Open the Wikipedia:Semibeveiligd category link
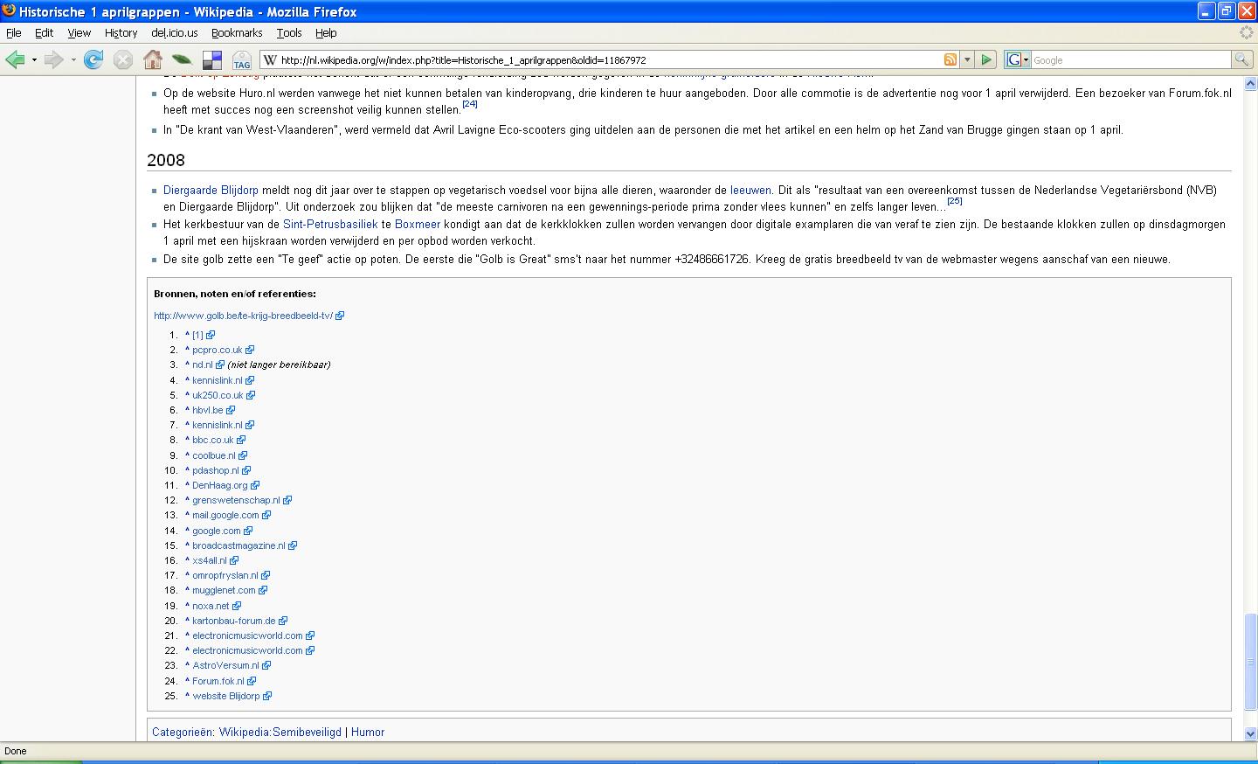This screenshot has height=764, width=1258. [x=280, y=732]
